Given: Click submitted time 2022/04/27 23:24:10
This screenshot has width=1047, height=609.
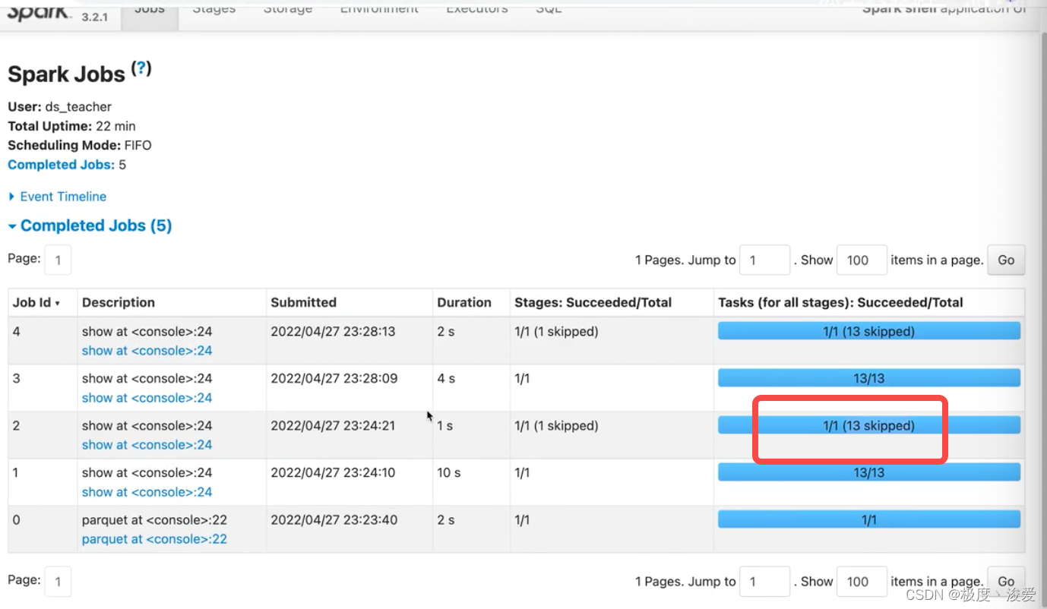Looking at the screenshot, I should 333,472.
